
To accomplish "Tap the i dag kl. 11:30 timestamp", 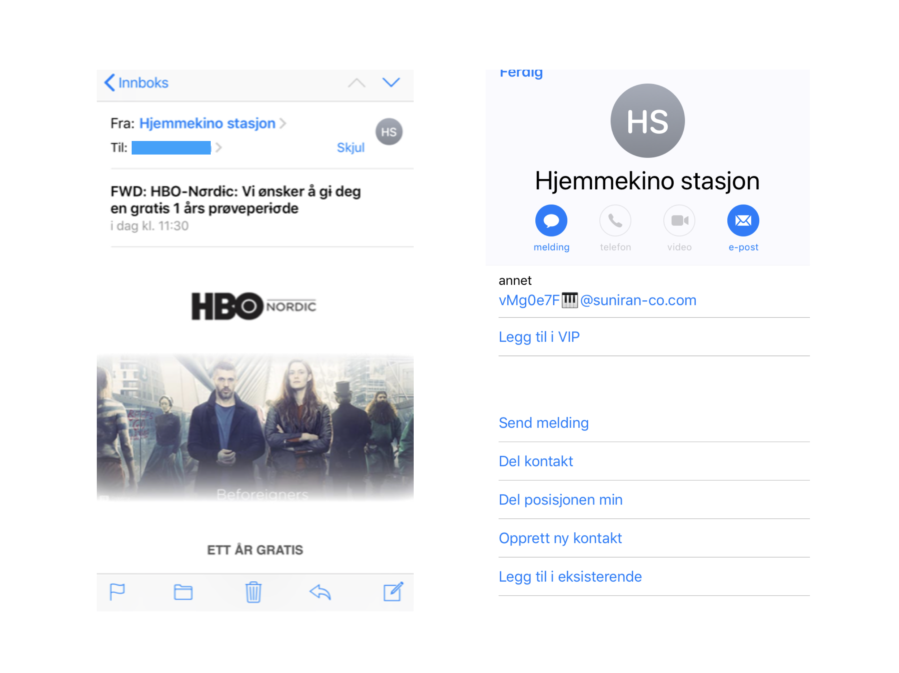I will [149, 226].
